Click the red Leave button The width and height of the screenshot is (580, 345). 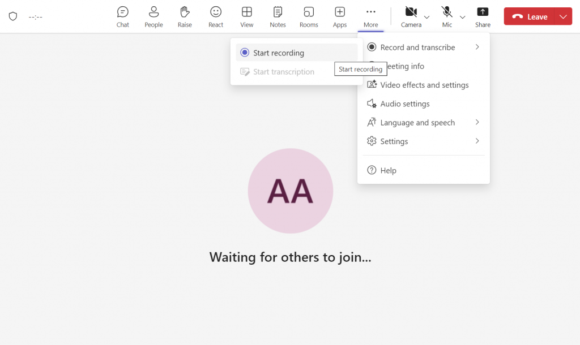tap(529, 16)
